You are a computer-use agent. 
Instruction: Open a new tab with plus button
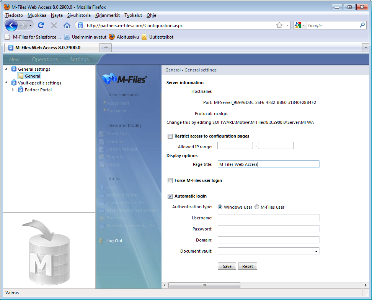(x=106, y=48)
